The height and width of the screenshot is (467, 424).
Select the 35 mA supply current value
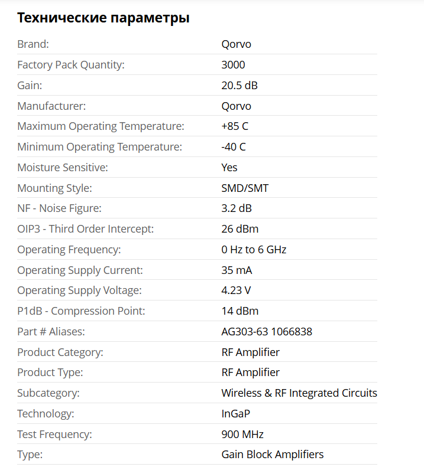tap(237, 270)
